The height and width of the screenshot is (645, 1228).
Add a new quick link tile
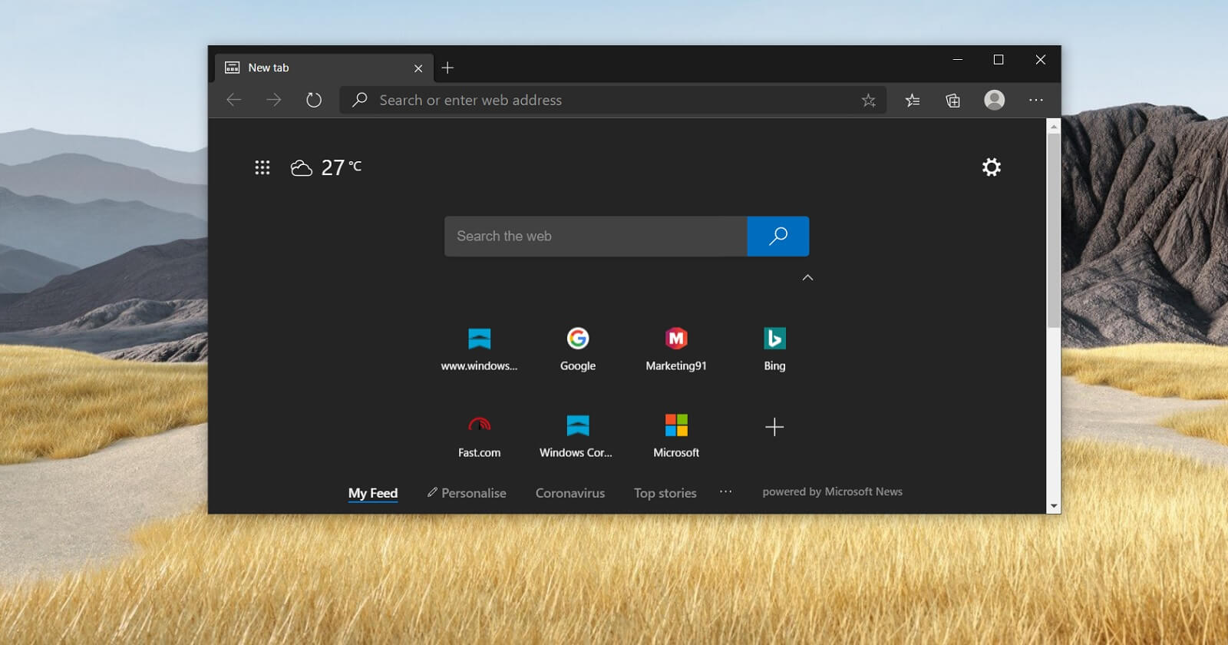tap(774, 427)
